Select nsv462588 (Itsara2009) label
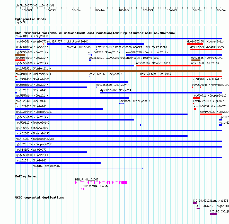 tap(32, 133)
